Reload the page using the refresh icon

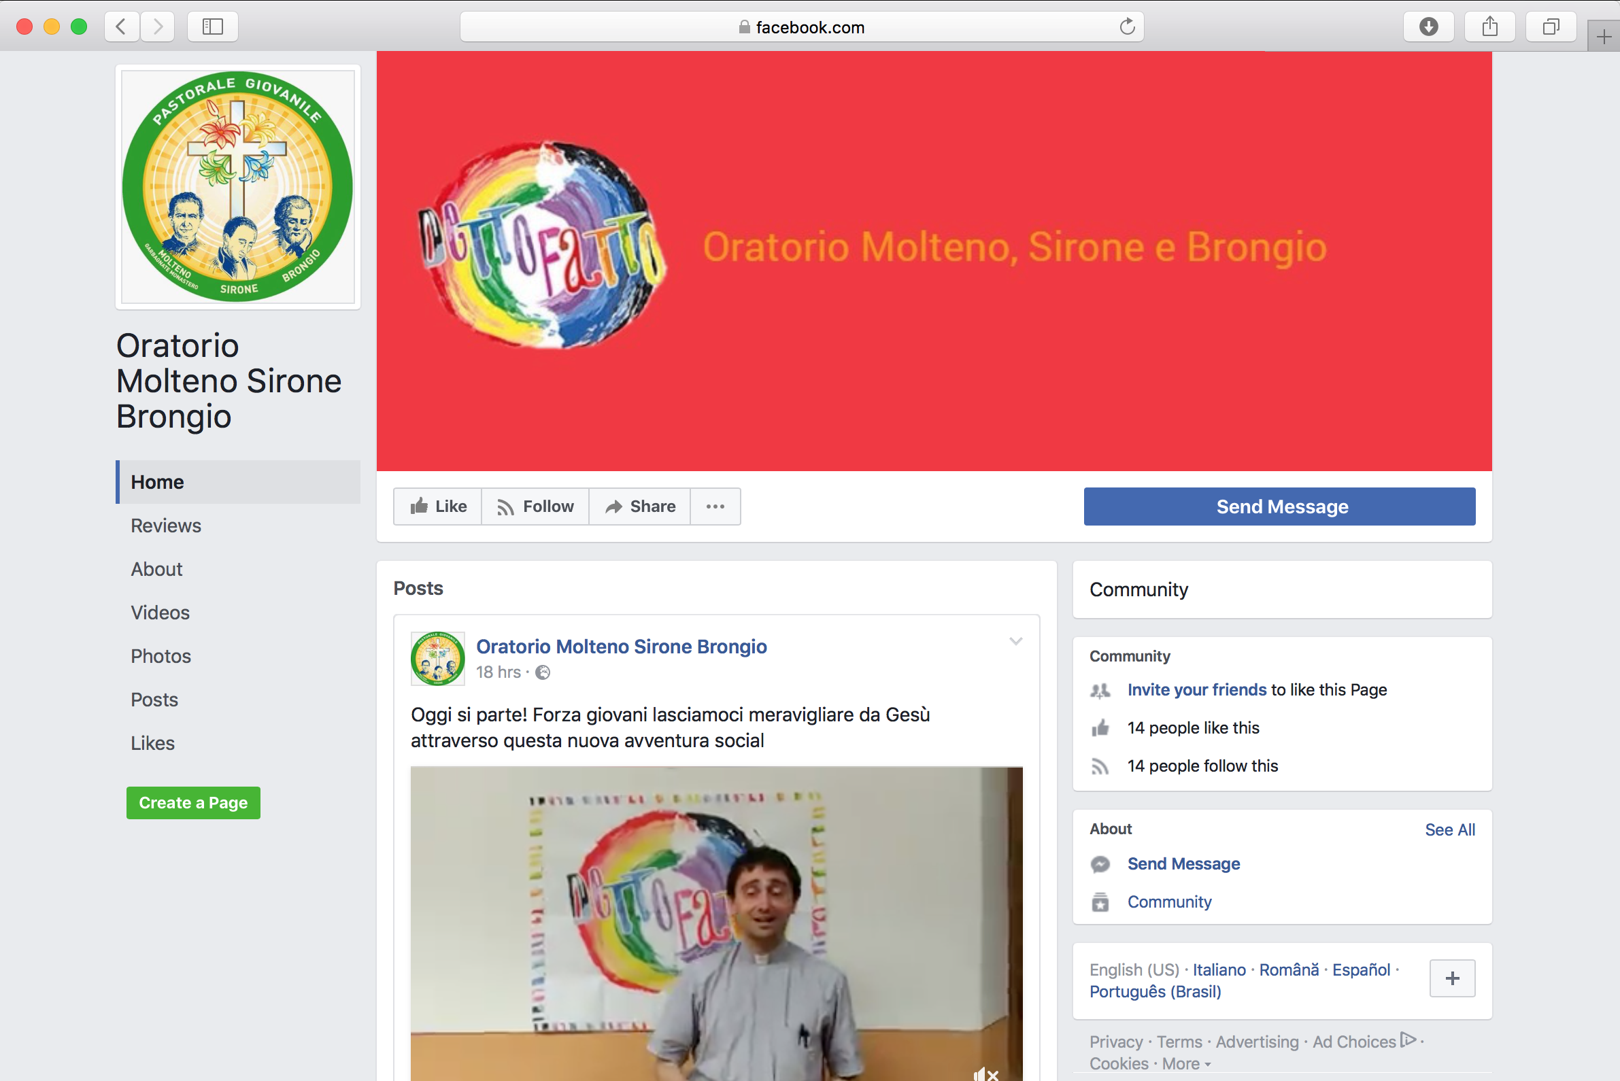[1127, 27]
